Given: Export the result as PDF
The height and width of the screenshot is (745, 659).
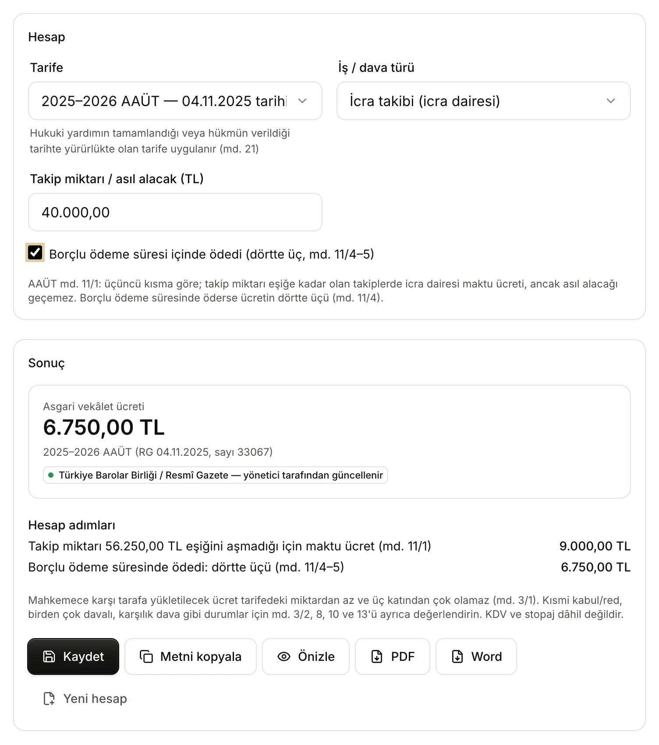Looking at the screenshot, I should (x=393, y=656).
